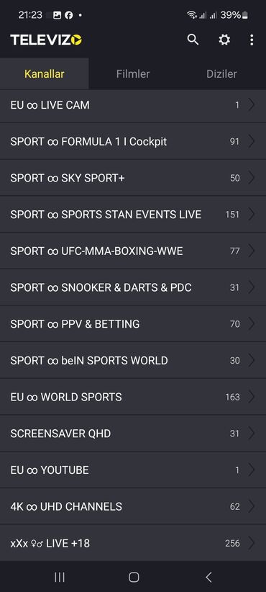Tap the Facebook notification icon in status bar
The height and width of the screenshot is (592, 266).
68,15
